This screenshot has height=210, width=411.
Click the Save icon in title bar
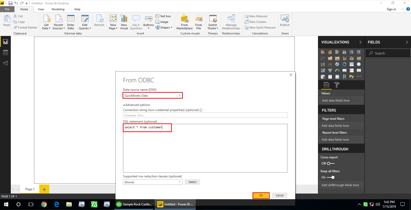(x=11, y=3)
